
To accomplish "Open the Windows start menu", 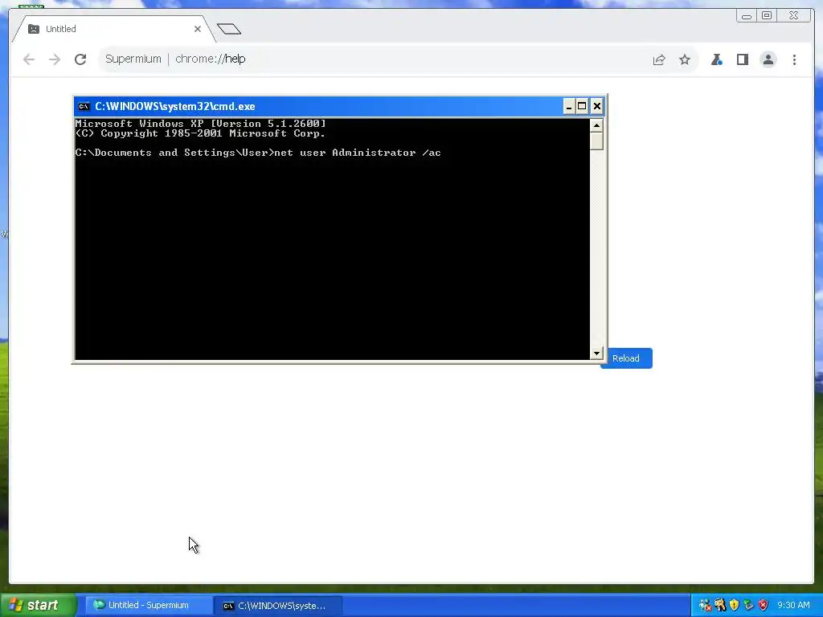I will click(39, 605).
